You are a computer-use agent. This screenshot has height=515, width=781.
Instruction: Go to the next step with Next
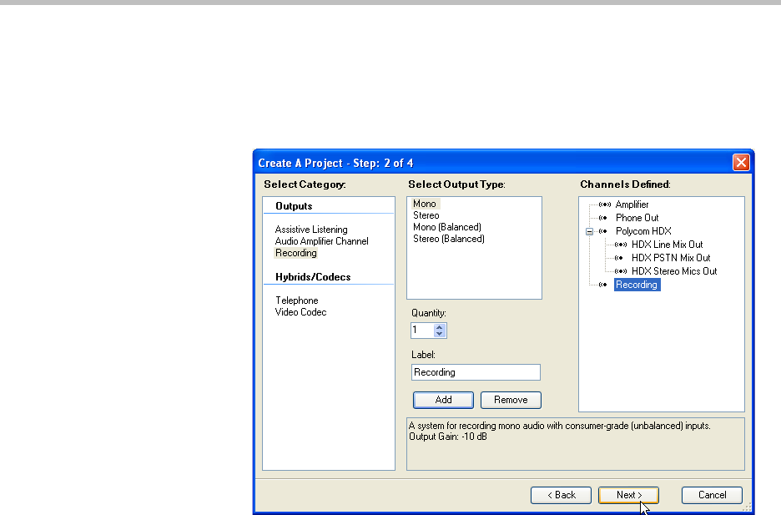627,495
